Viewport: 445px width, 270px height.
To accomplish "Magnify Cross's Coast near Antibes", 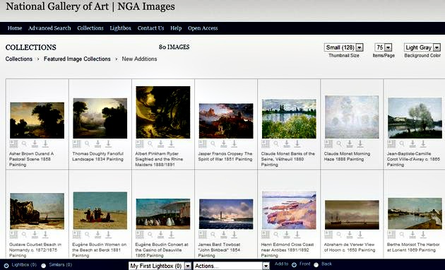I will pos(276,235).
